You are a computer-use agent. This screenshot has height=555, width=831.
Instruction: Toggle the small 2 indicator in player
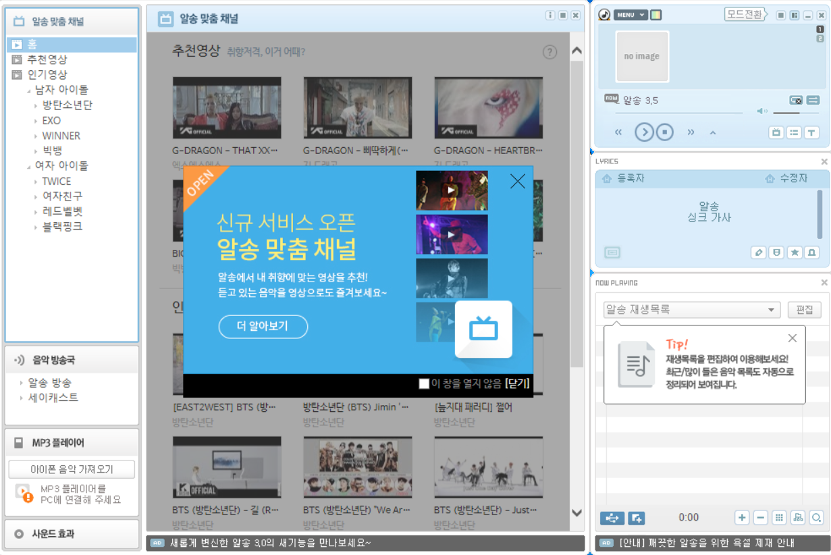[x=820, y=39]
